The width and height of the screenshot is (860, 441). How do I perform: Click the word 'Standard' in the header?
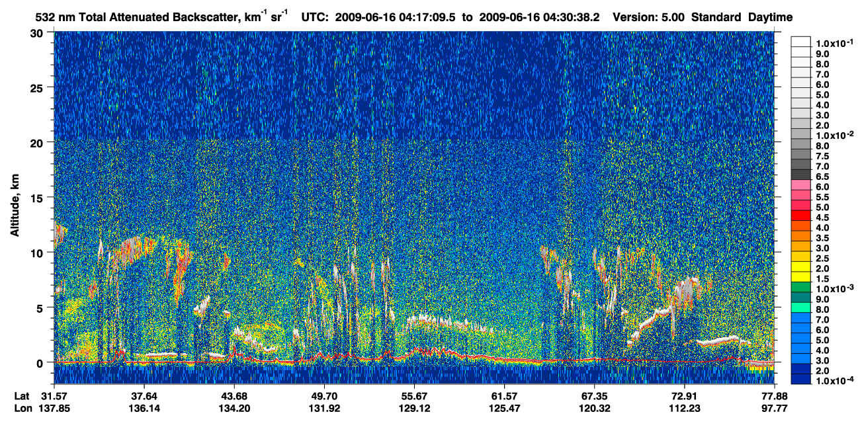(x=716, y=17)
